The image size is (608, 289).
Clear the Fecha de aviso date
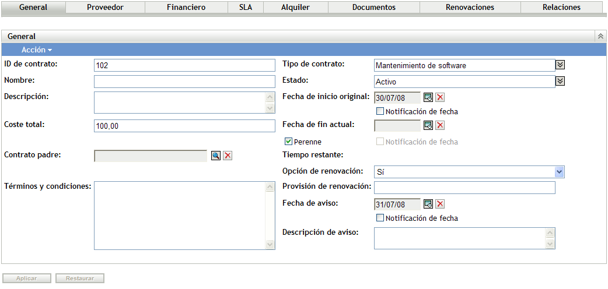tap(440, 204)
